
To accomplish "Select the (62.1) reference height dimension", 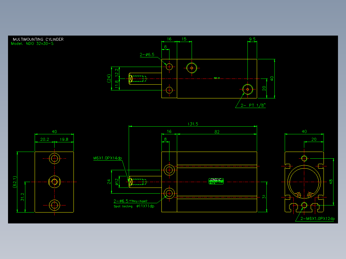I will [15, 182].
